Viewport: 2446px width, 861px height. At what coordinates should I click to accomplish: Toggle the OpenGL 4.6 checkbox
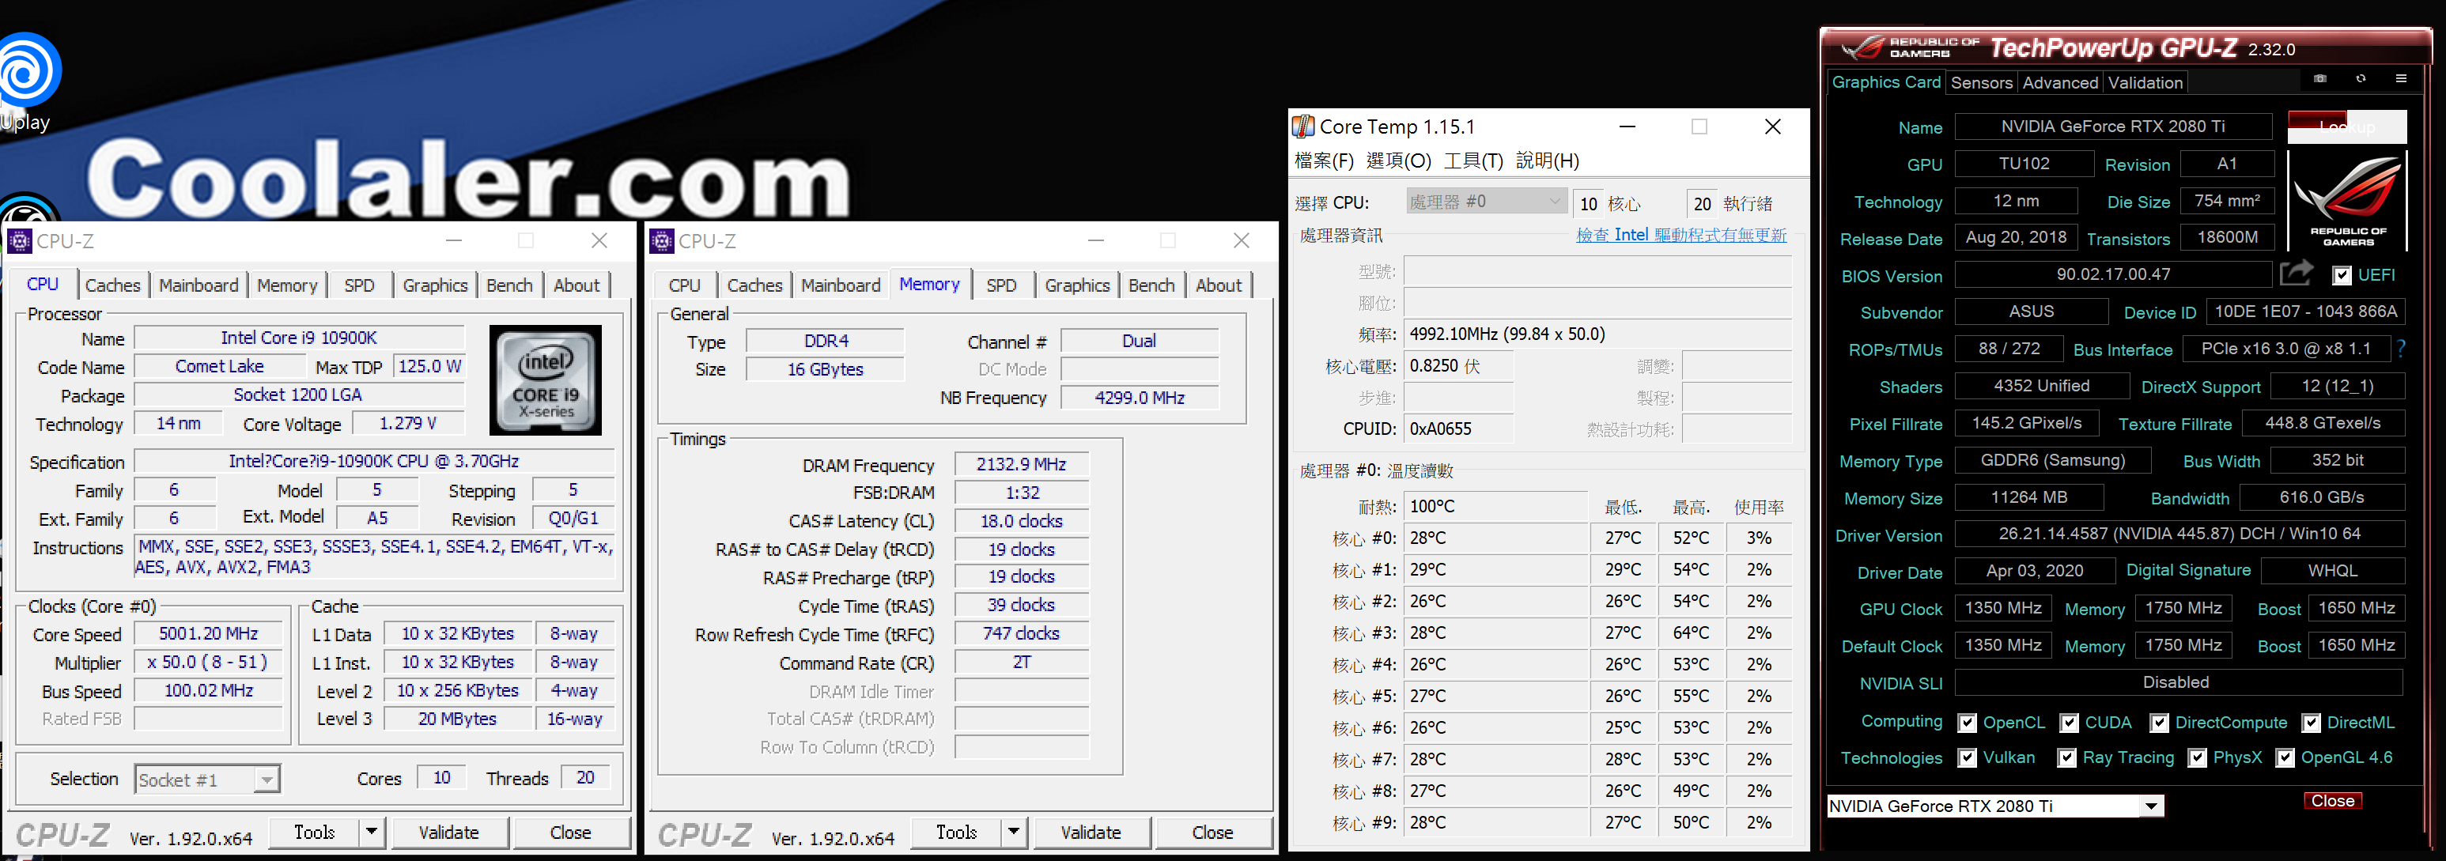click(2285, 757)
